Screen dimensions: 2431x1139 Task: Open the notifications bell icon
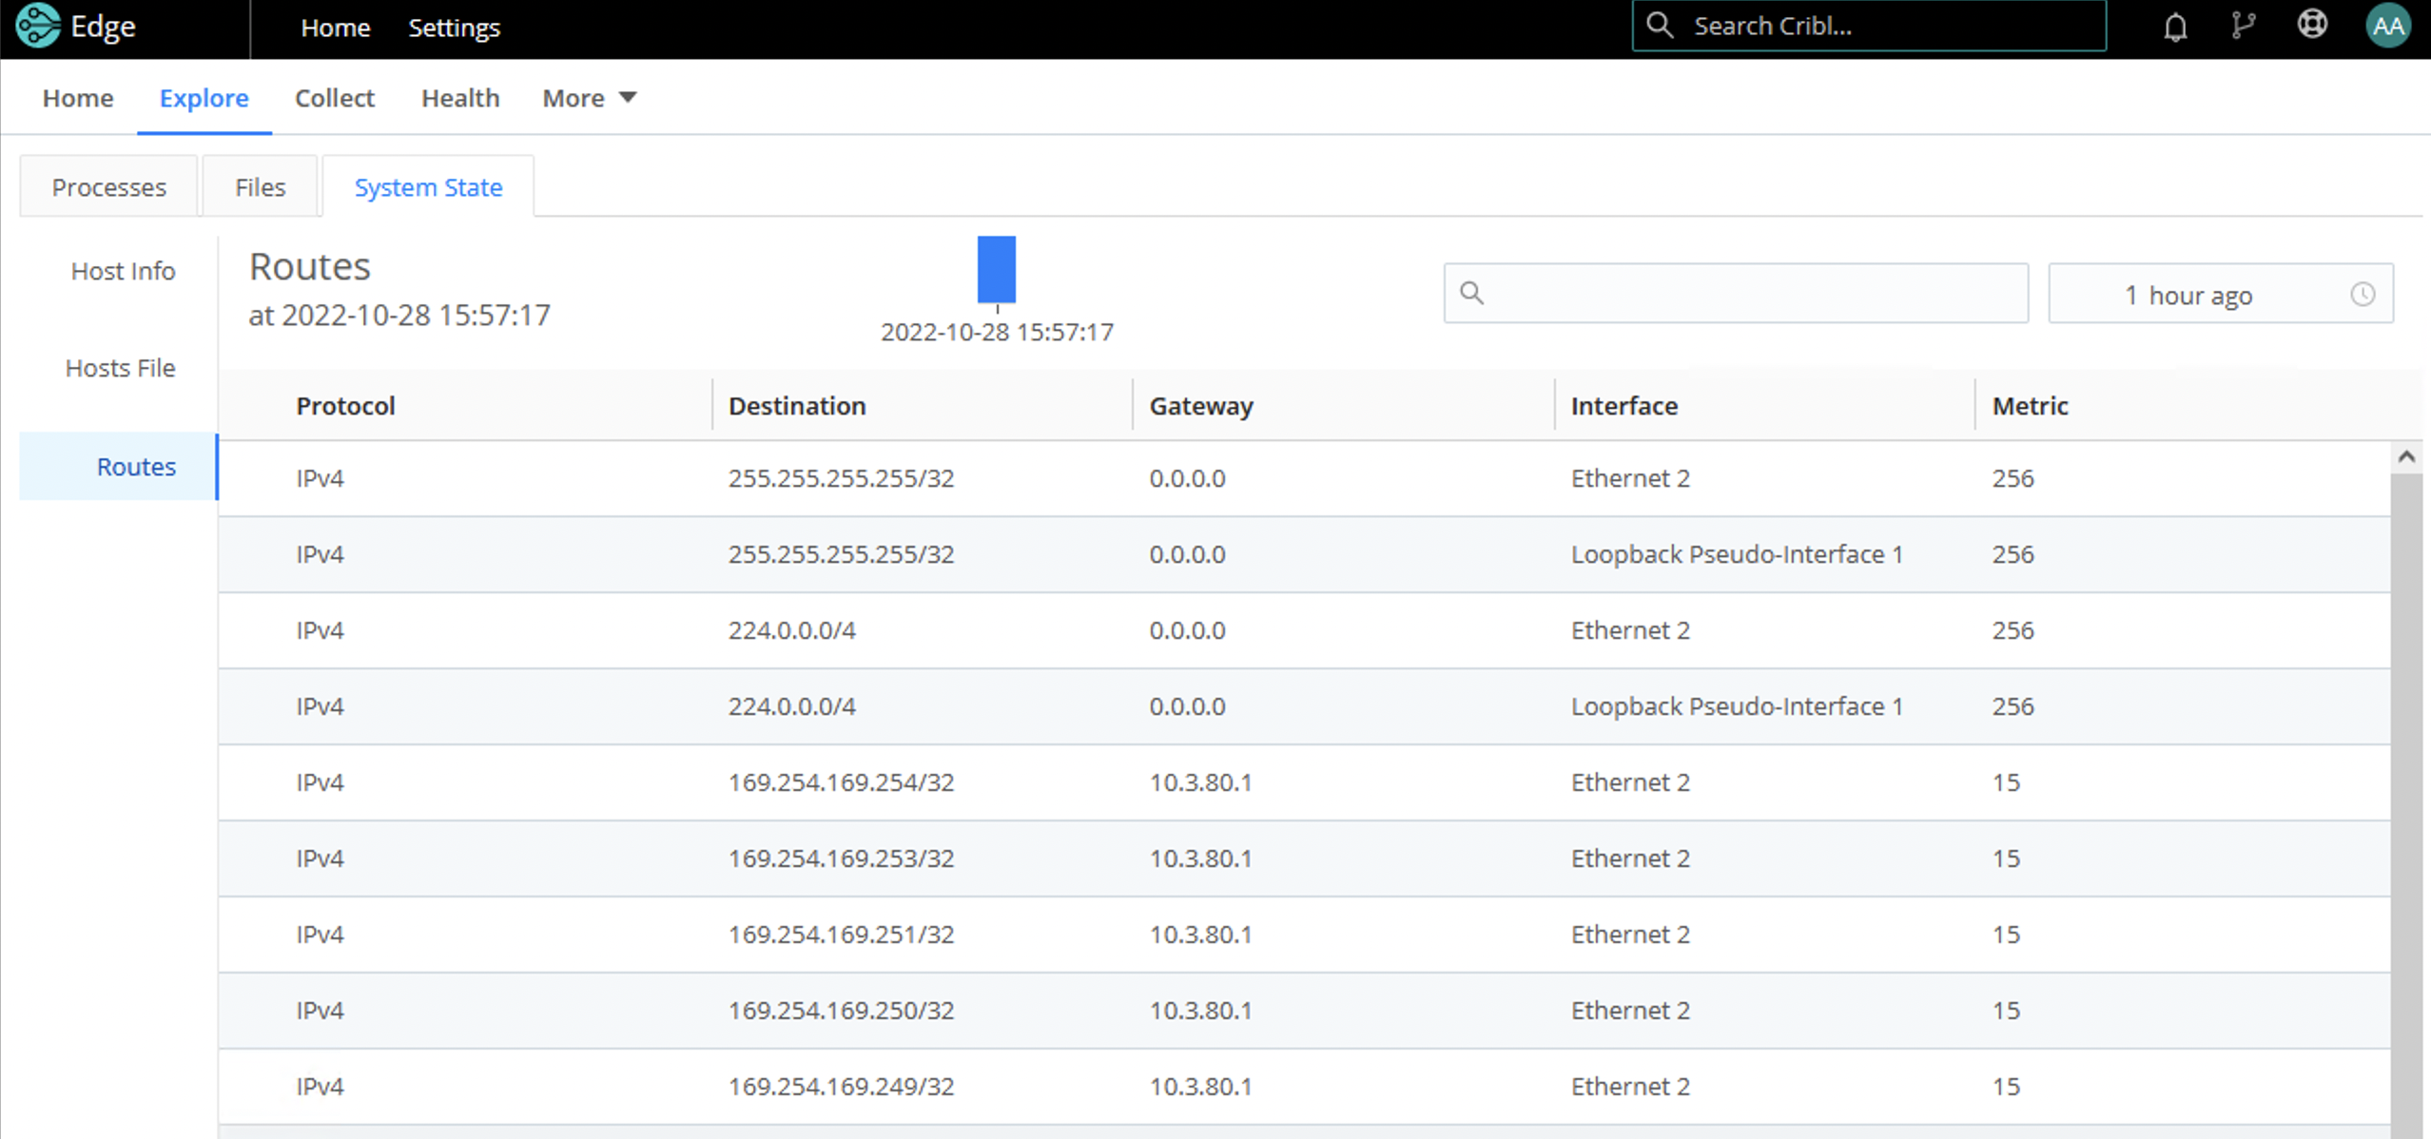pos(2176,26)
